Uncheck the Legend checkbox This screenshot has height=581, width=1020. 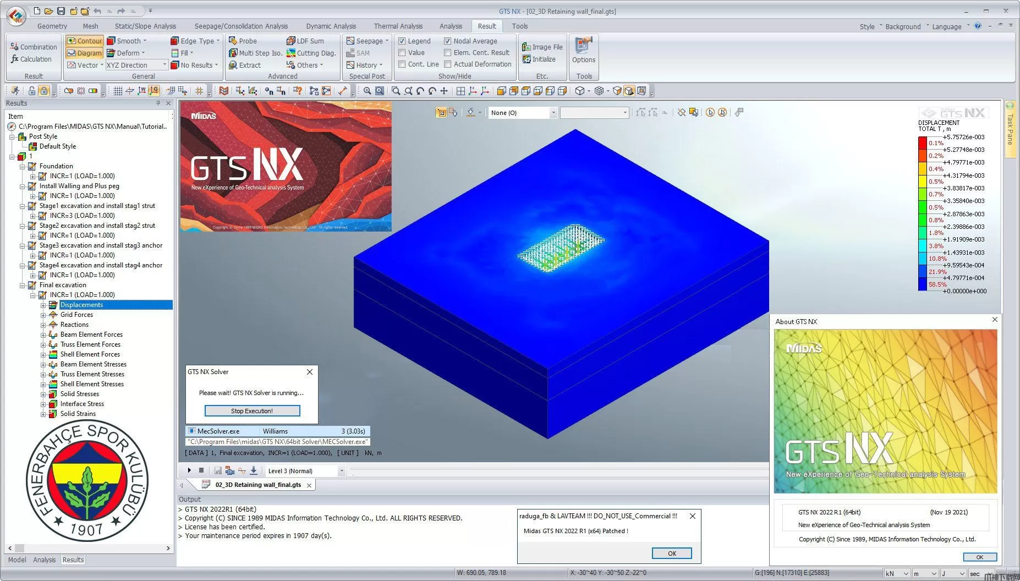402,41
